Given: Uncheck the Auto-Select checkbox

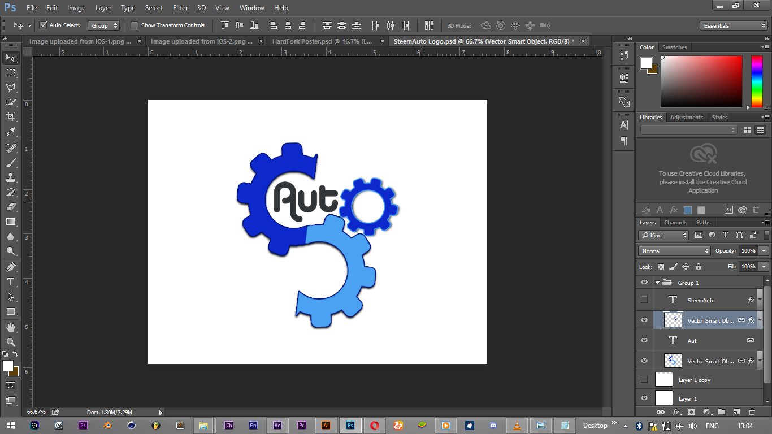Looking at the screenshot, I should pos(43,25).
